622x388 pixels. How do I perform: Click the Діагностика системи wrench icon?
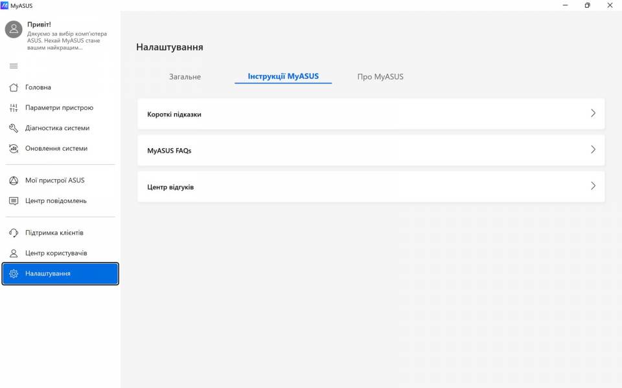14,128
